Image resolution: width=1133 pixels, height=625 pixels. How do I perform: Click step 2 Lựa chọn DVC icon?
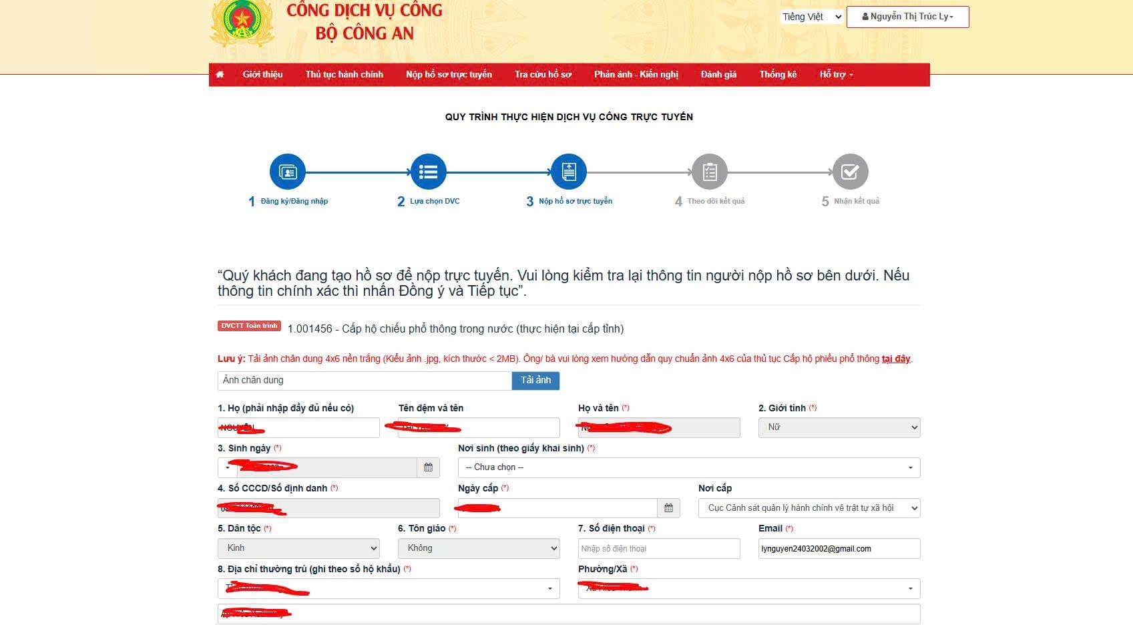pos(428,171)
